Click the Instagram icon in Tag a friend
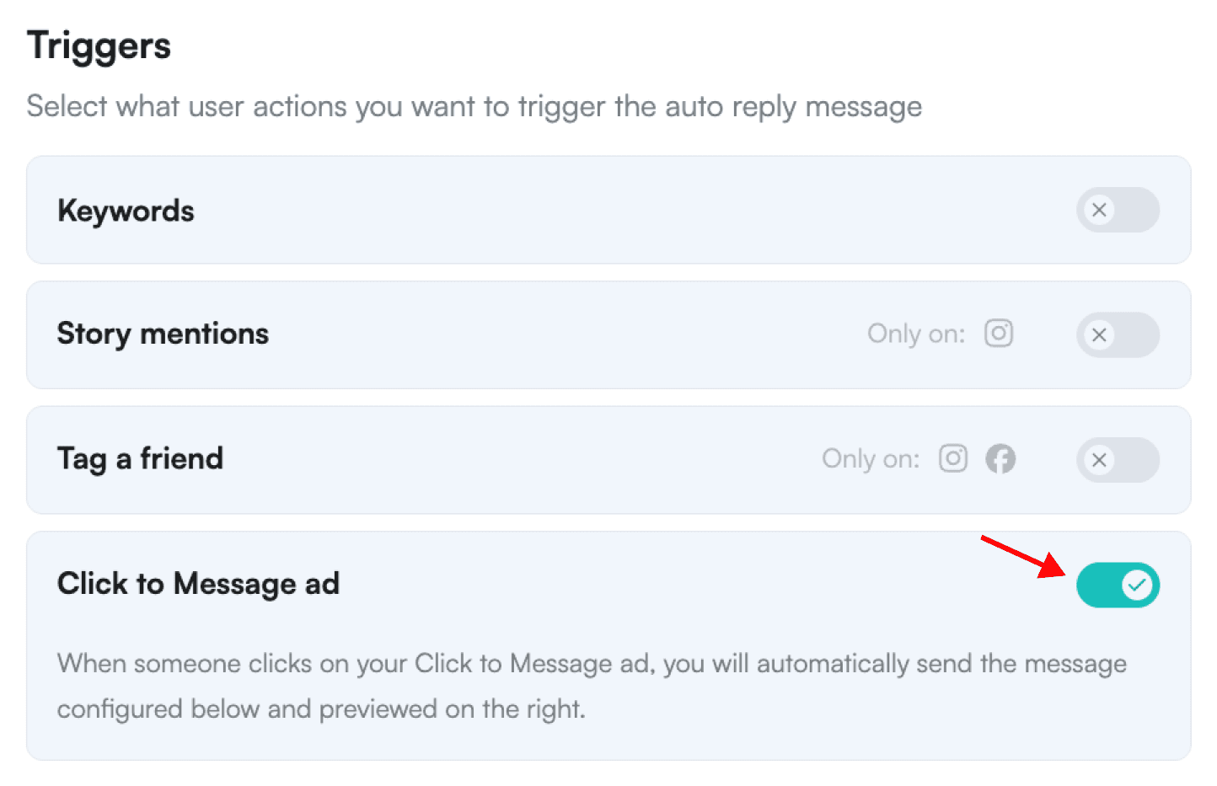 953,458
